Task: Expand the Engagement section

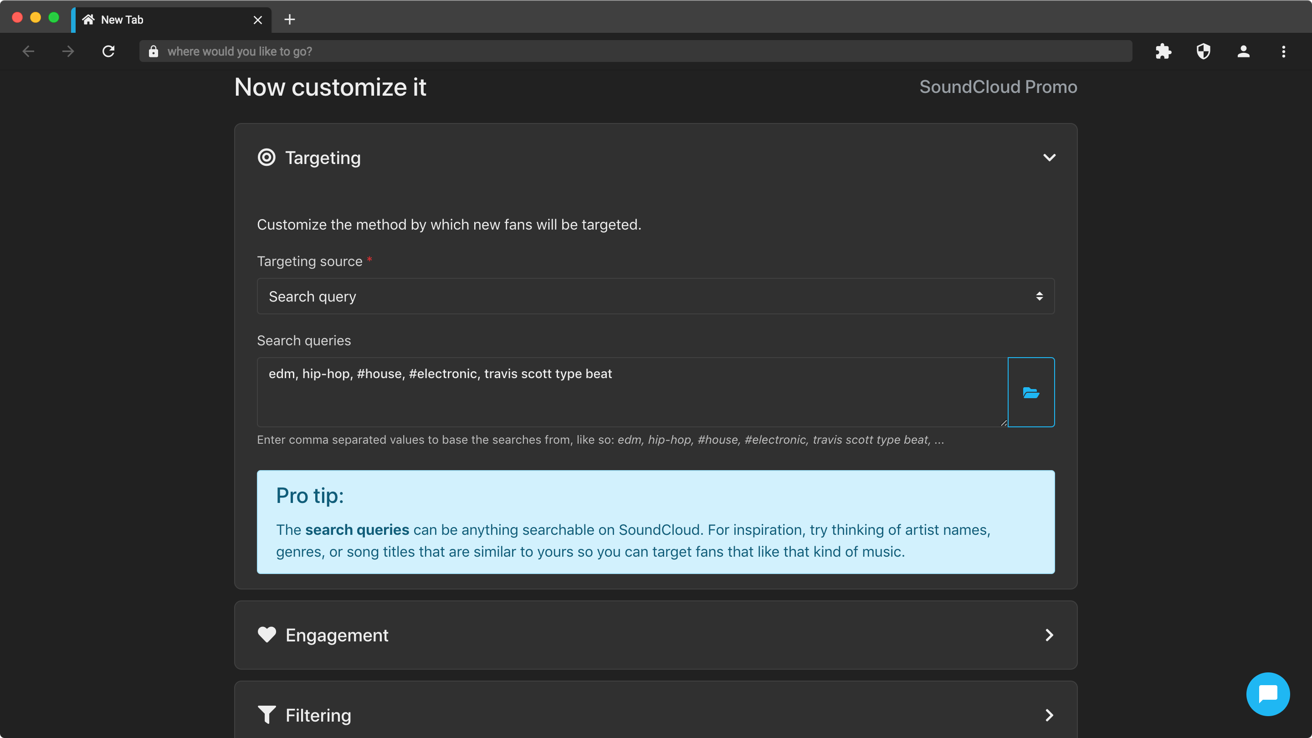Action: (1049, 635)
